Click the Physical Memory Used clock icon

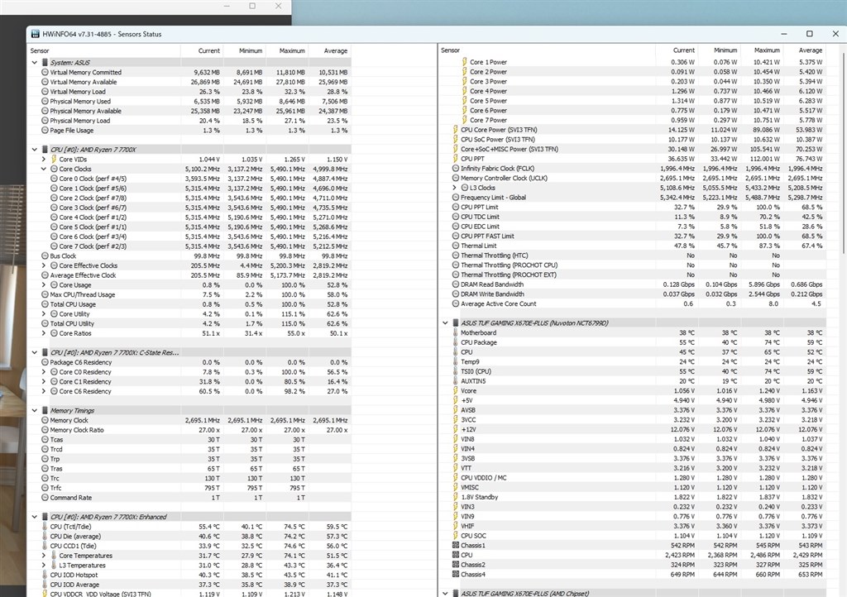pos(45,102)
